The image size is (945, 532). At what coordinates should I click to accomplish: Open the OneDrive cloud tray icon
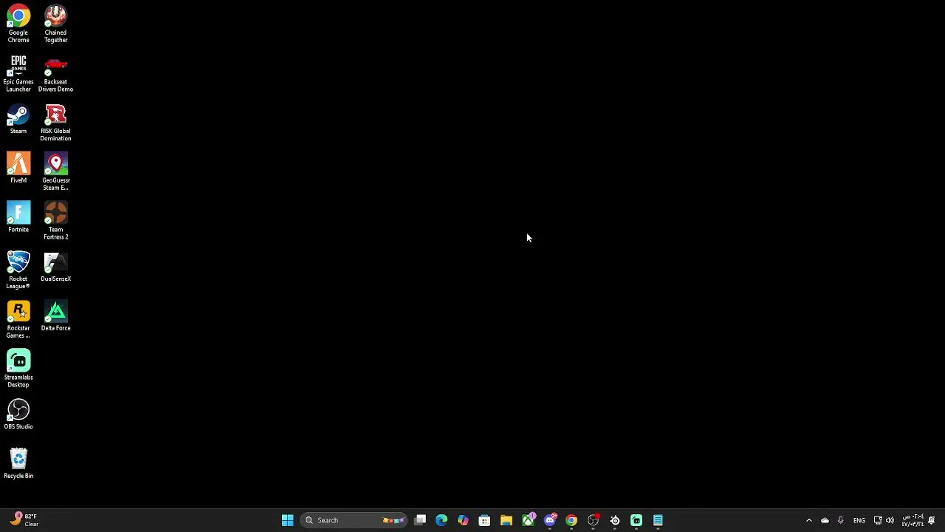[825, 520]
